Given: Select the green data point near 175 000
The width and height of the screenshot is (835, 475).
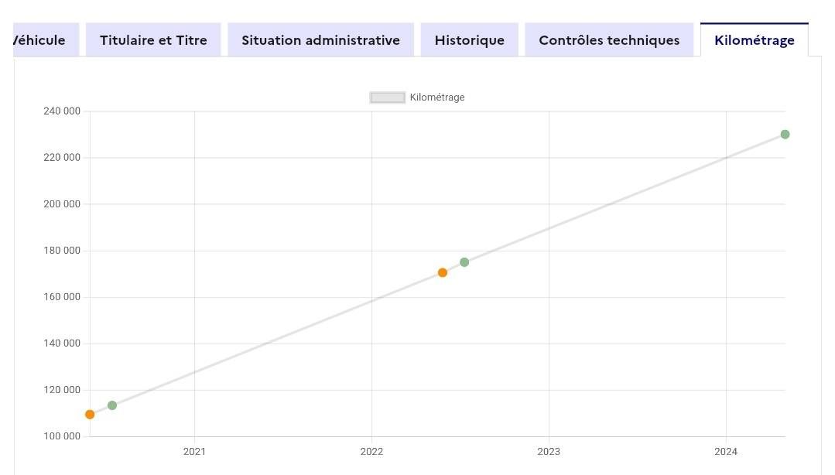Looking at the screenshot, I should tap(464, 262).
